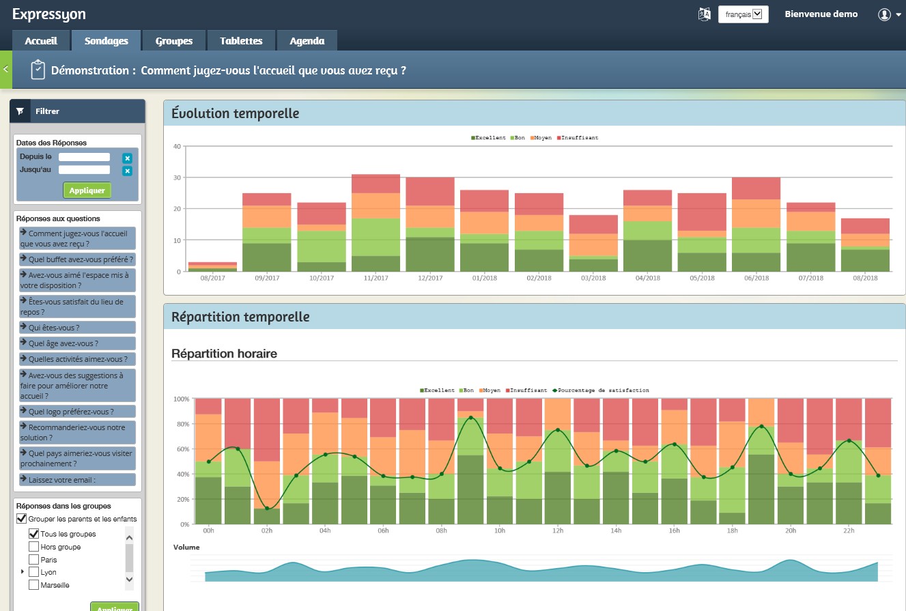Viewport: 906px width, 611px height.
Task: Toggle Bon series in Répartition horaire legend
Action: 466,390
